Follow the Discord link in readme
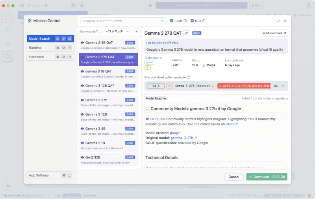 pyautogui.click(x=232, y=124)
